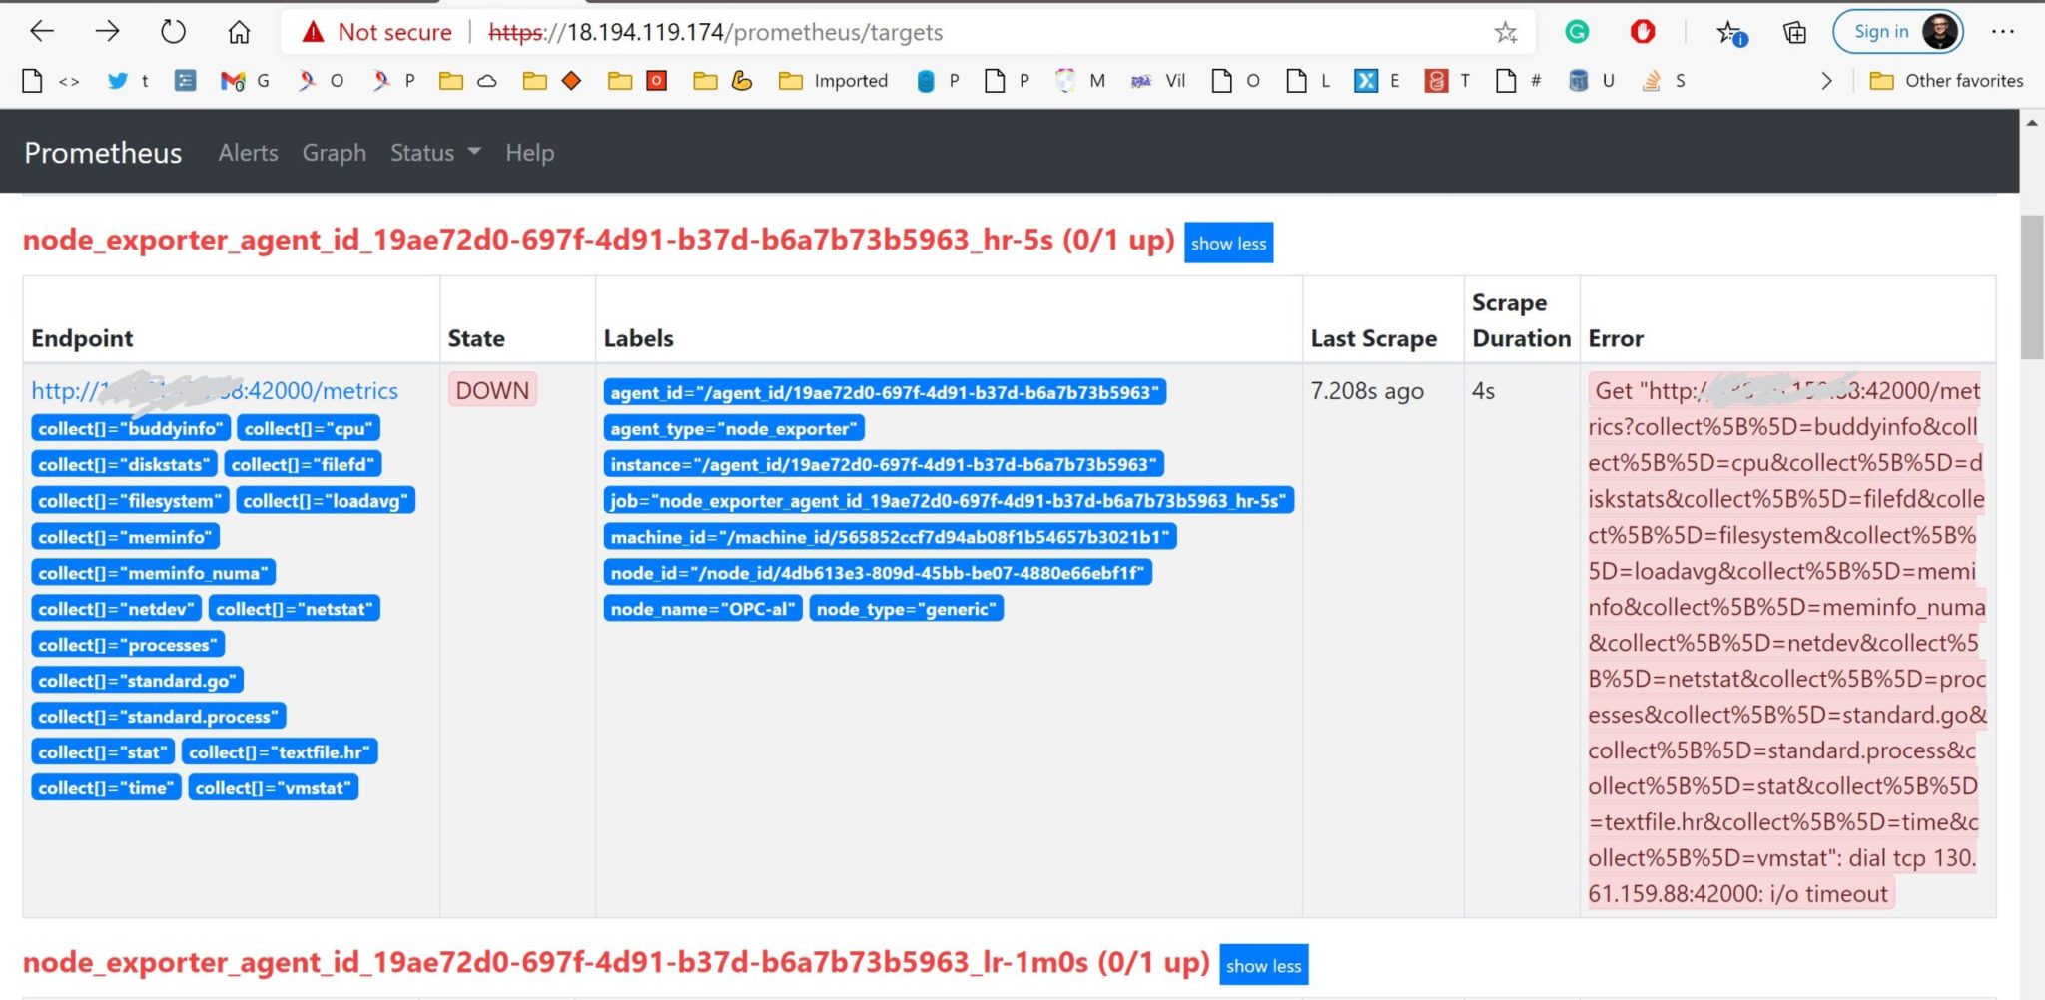Image resolution: width=2045 pixels, height=1000 pixels.
Task: Open the blue X bookmark labeled E
Action: (x=1377, y=81)
